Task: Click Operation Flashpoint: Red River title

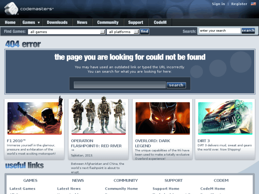Action: [x=96, y=143]
